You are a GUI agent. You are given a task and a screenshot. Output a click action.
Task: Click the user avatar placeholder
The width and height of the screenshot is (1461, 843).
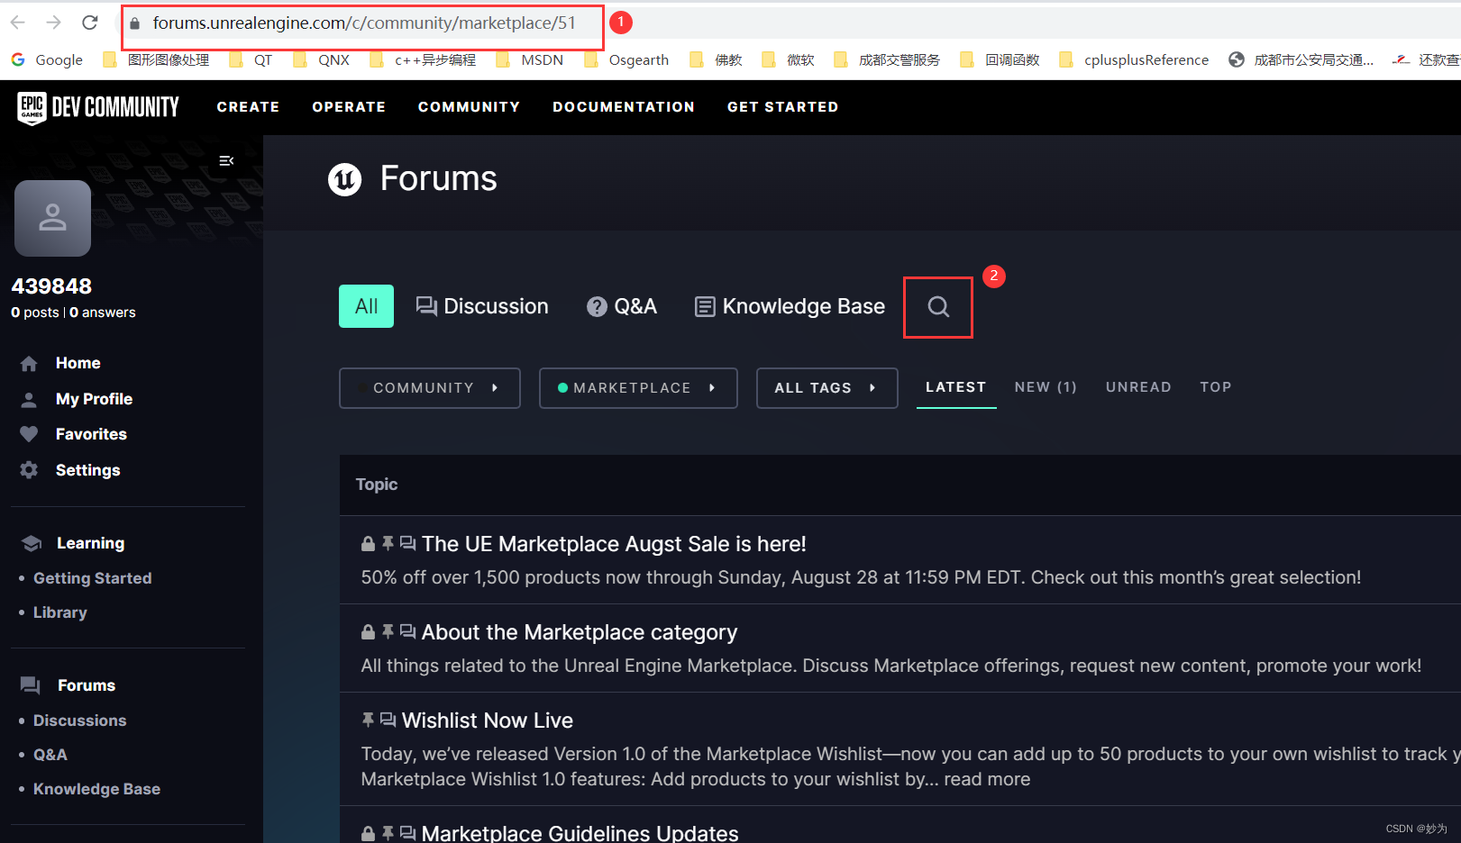click(52, 218)
